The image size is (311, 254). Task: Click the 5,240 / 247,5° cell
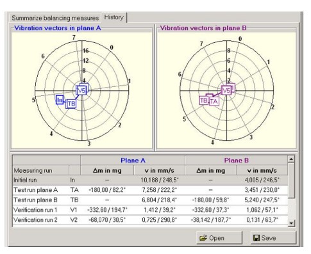coord(262,200)
